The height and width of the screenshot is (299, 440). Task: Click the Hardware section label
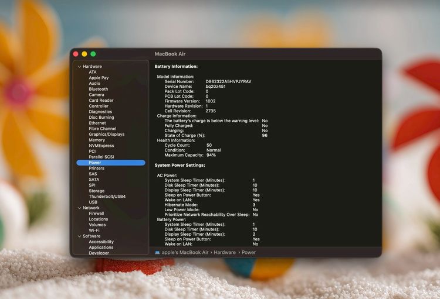(x=92, y=66)
